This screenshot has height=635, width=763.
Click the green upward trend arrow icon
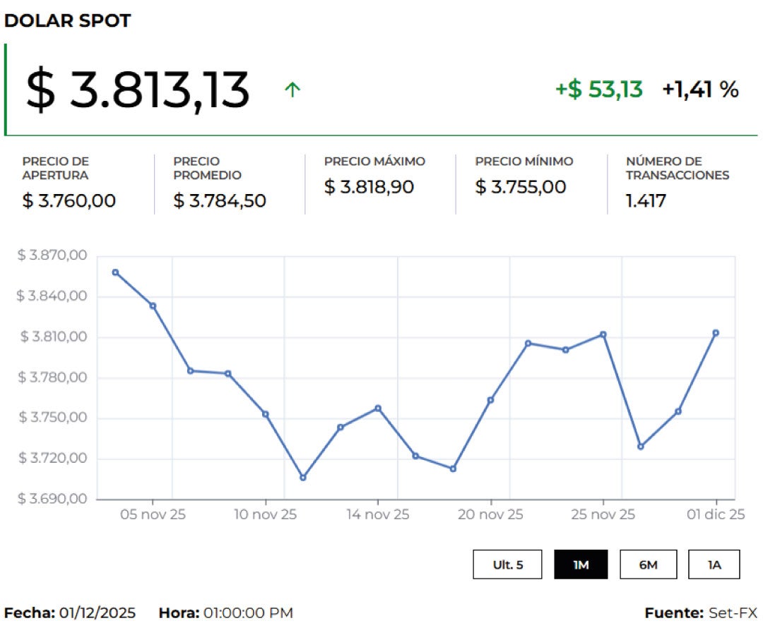pos(292,90)
